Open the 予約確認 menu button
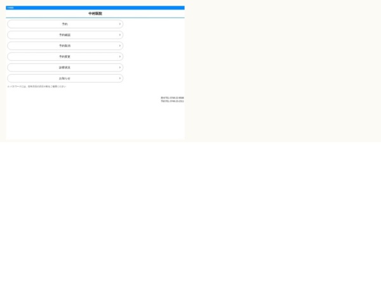381x285 pixels. click(x=65, y=35)
